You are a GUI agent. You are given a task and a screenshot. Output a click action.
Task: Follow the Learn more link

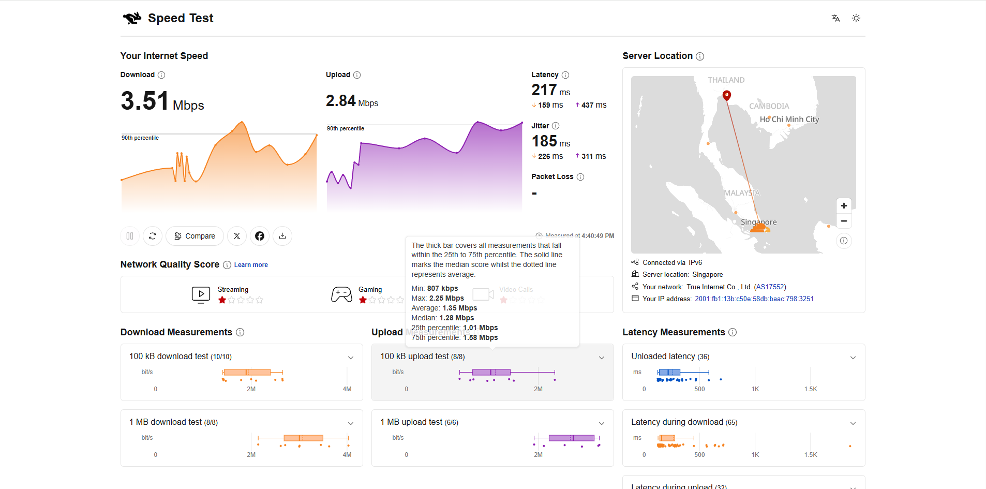(x=251, y=265)
